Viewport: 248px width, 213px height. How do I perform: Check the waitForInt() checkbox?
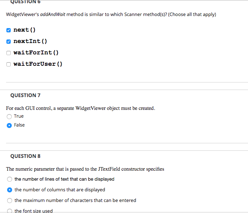click(9, 53)
